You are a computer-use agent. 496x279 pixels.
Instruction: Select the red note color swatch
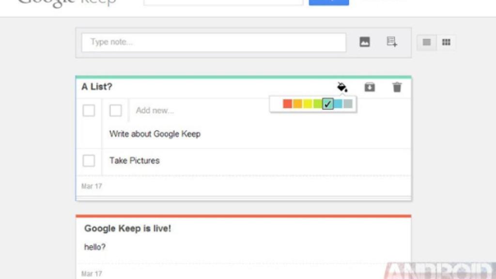(x=287, y=103)
